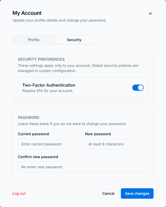166x207 pixels.
Task: Select the Security tab
Action: pos(74,40)
